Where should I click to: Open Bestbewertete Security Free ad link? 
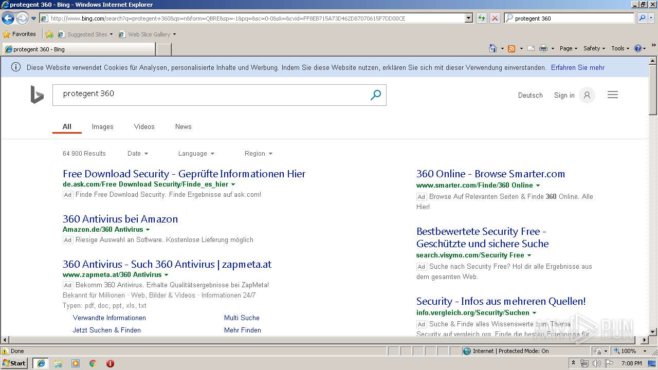(x=482, y=238)
